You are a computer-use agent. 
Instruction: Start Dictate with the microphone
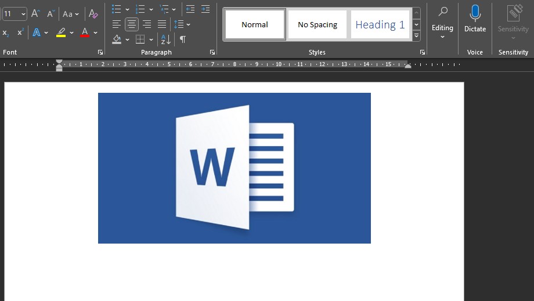(475, 19)
